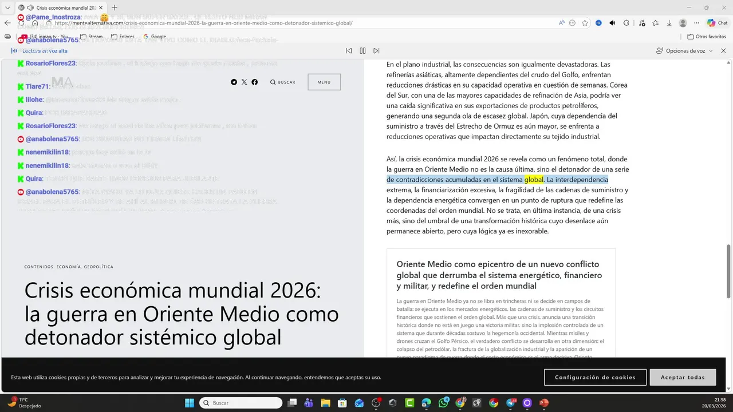Skip to next paragraph in read aloud

tap(376, 51)
